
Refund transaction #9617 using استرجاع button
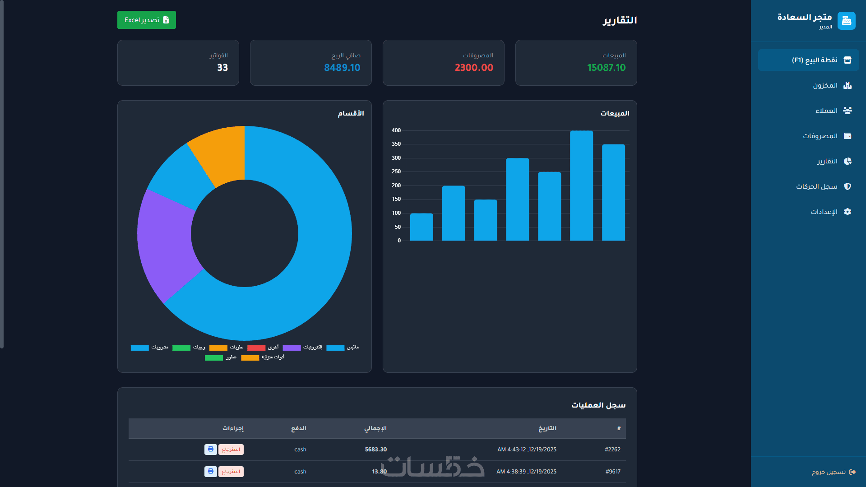[231, 471]
